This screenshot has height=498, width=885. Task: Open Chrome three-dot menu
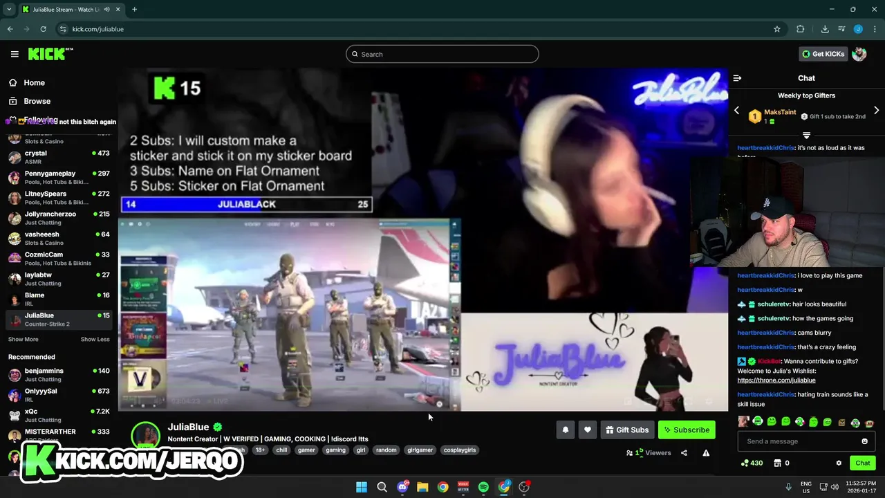(x=875, y=29)
